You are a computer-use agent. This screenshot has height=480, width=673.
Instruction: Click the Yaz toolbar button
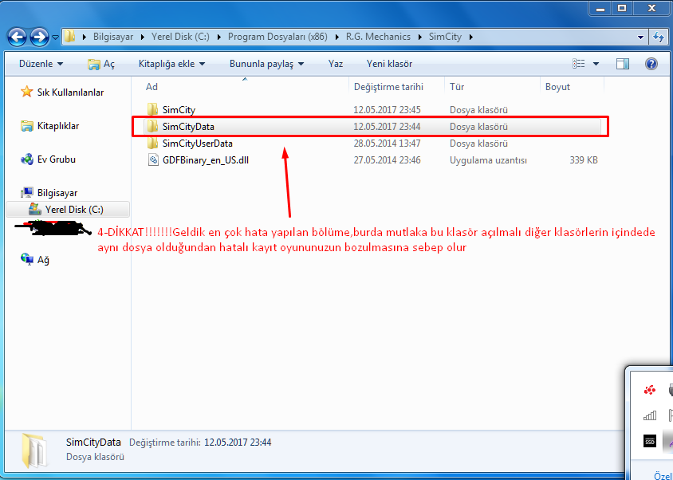(x=335, y=64)
